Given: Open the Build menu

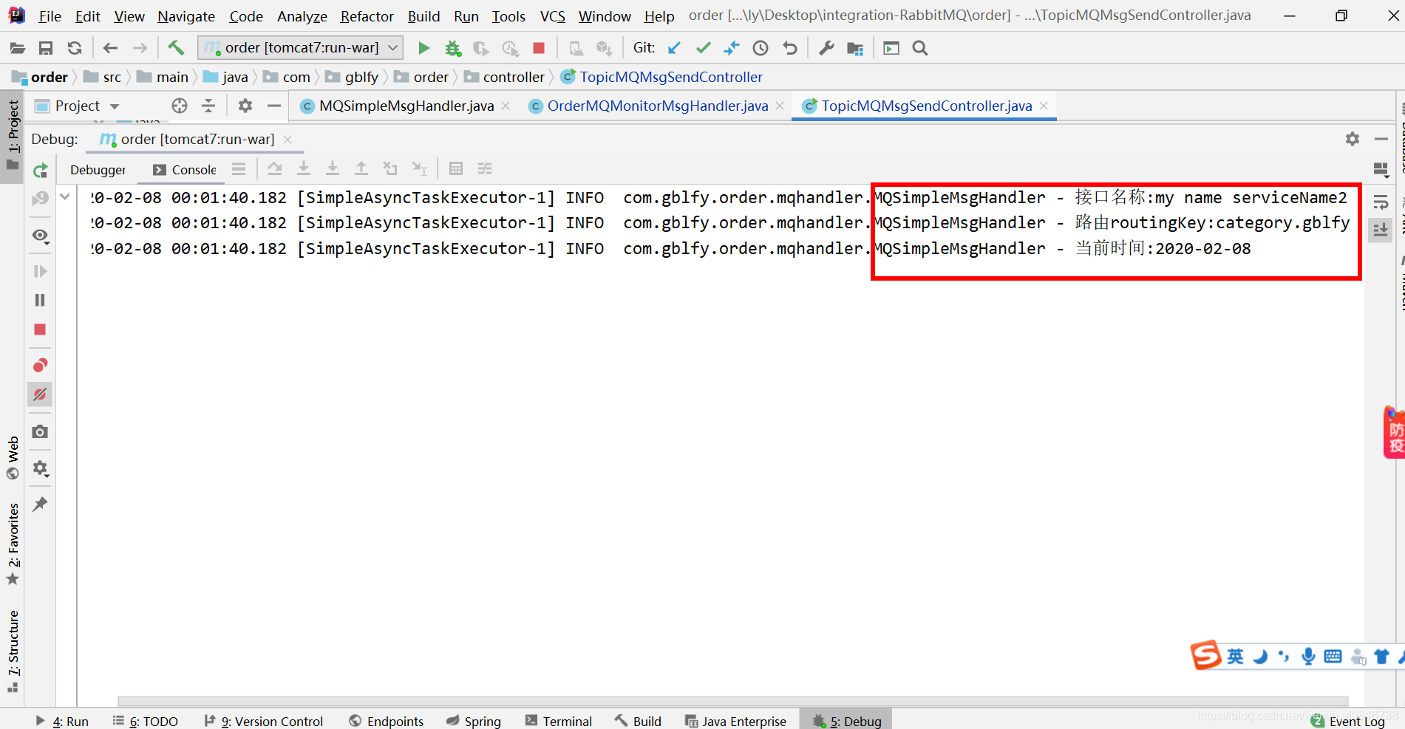Looking at the screenshot, I should click(423, 16).
